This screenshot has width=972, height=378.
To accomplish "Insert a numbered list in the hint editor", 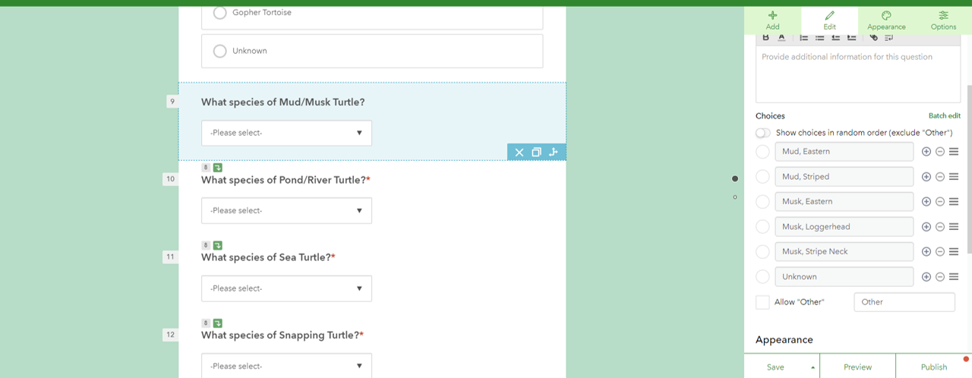I will tap(803, 37).
